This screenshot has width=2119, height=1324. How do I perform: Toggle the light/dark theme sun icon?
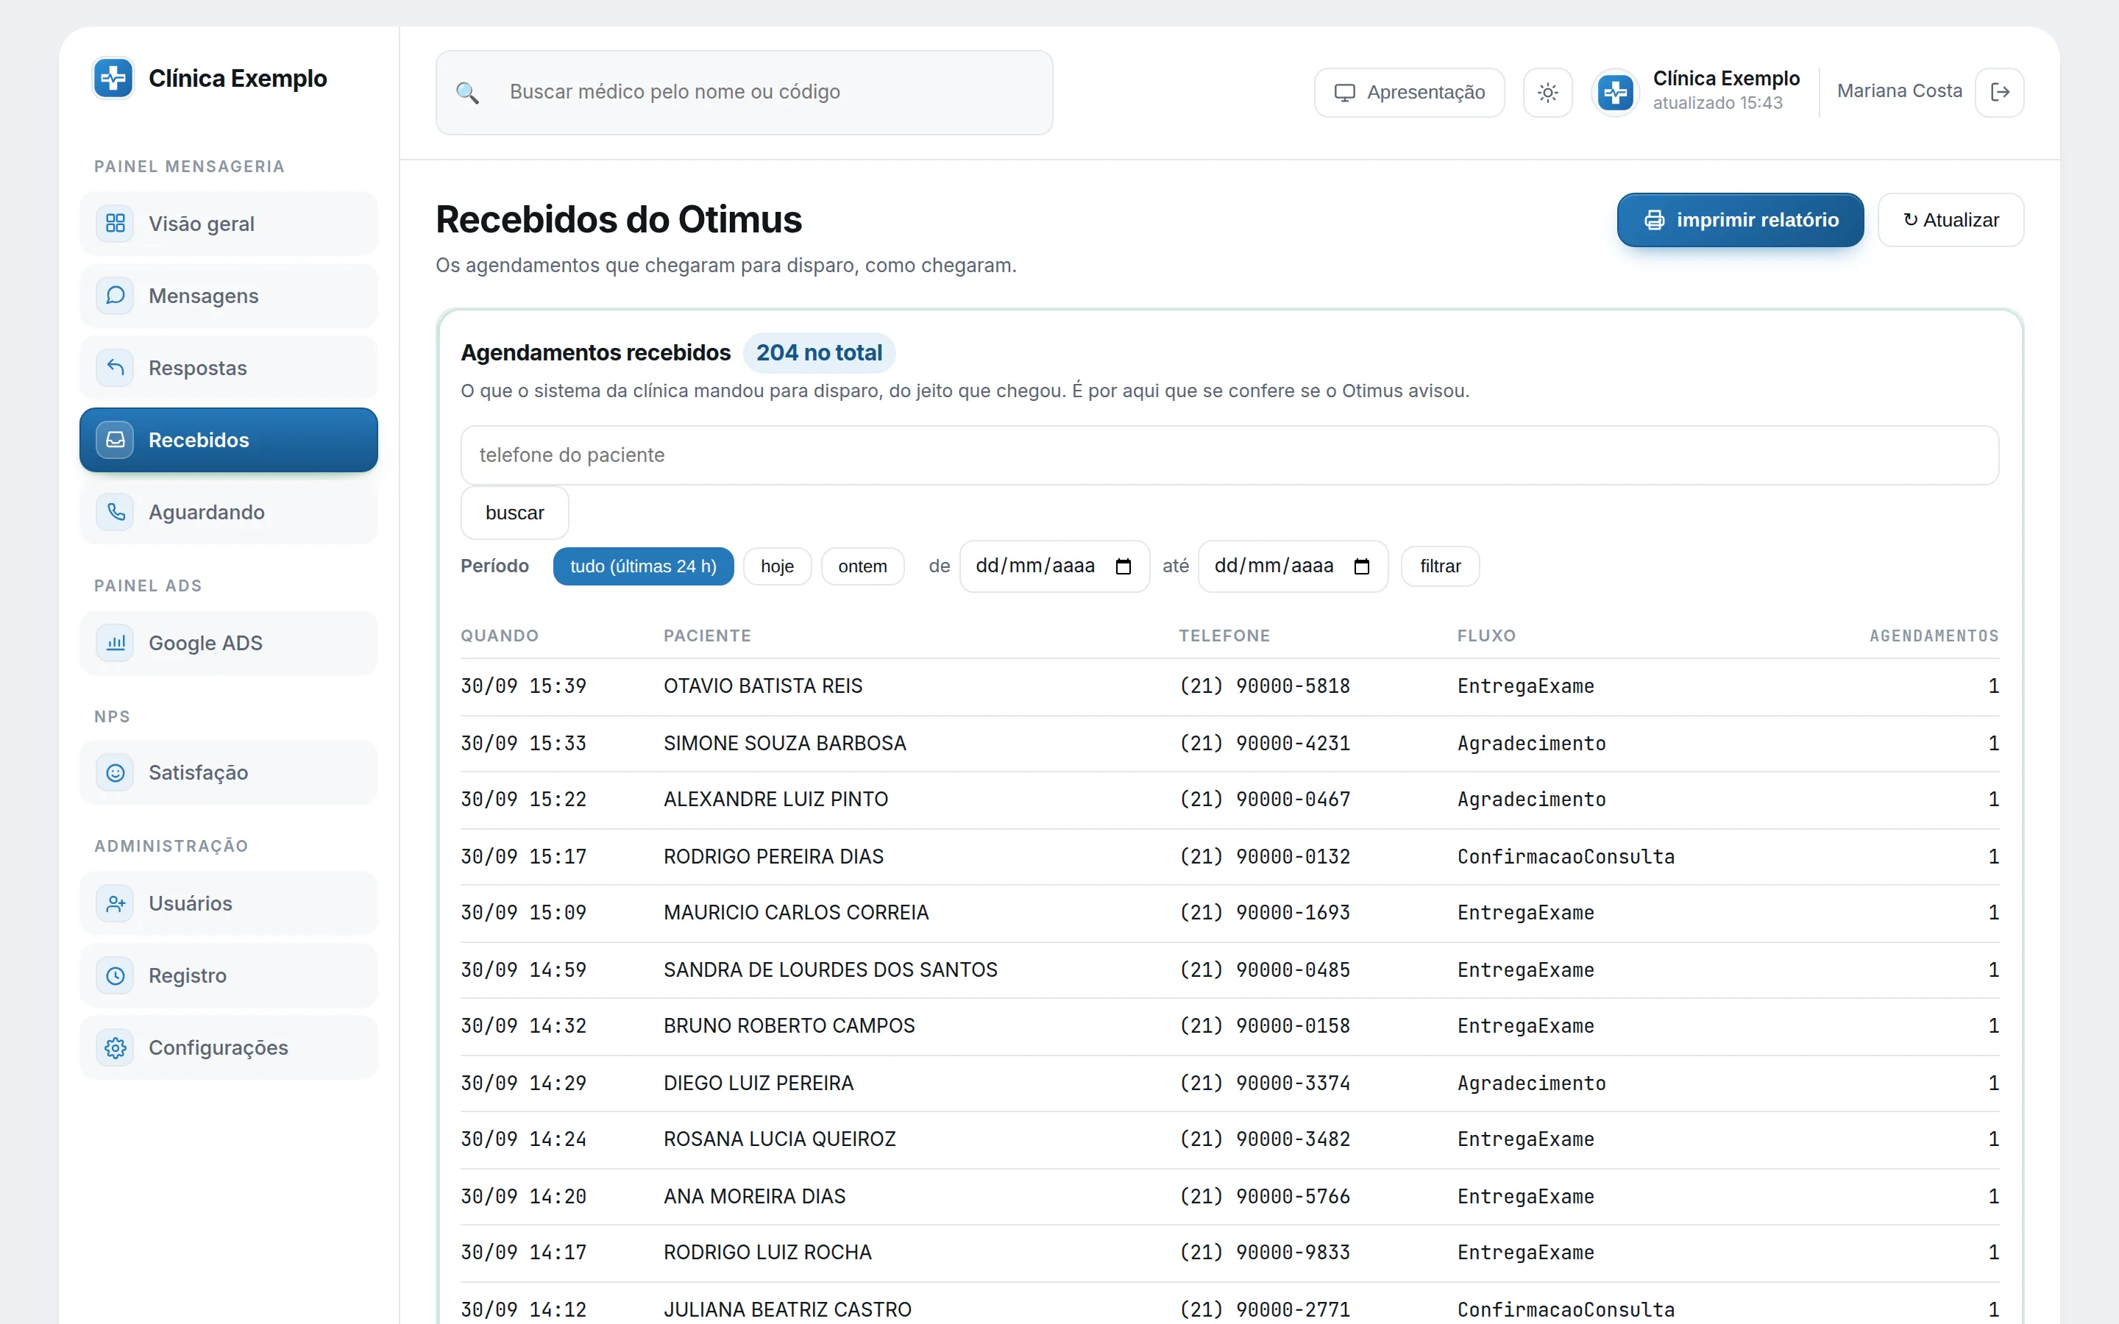tap(1547, 93)
